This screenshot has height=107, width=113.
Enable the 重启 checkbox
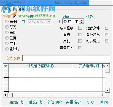80,35
